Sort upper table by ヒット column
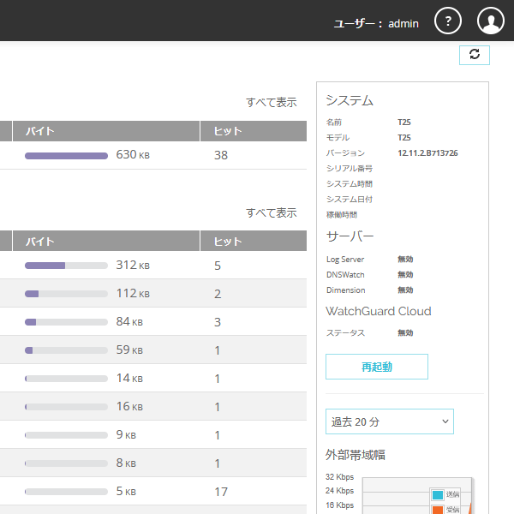514x514 pixels. click(254, 131)
